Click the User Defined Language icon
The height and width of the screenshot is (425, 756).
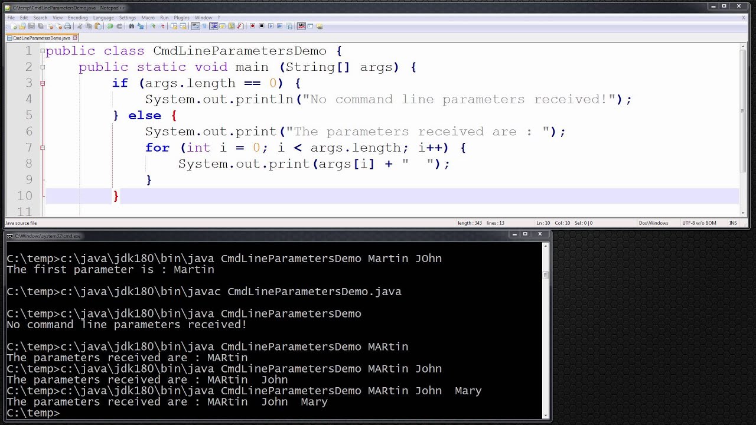(x=222, y=26)
